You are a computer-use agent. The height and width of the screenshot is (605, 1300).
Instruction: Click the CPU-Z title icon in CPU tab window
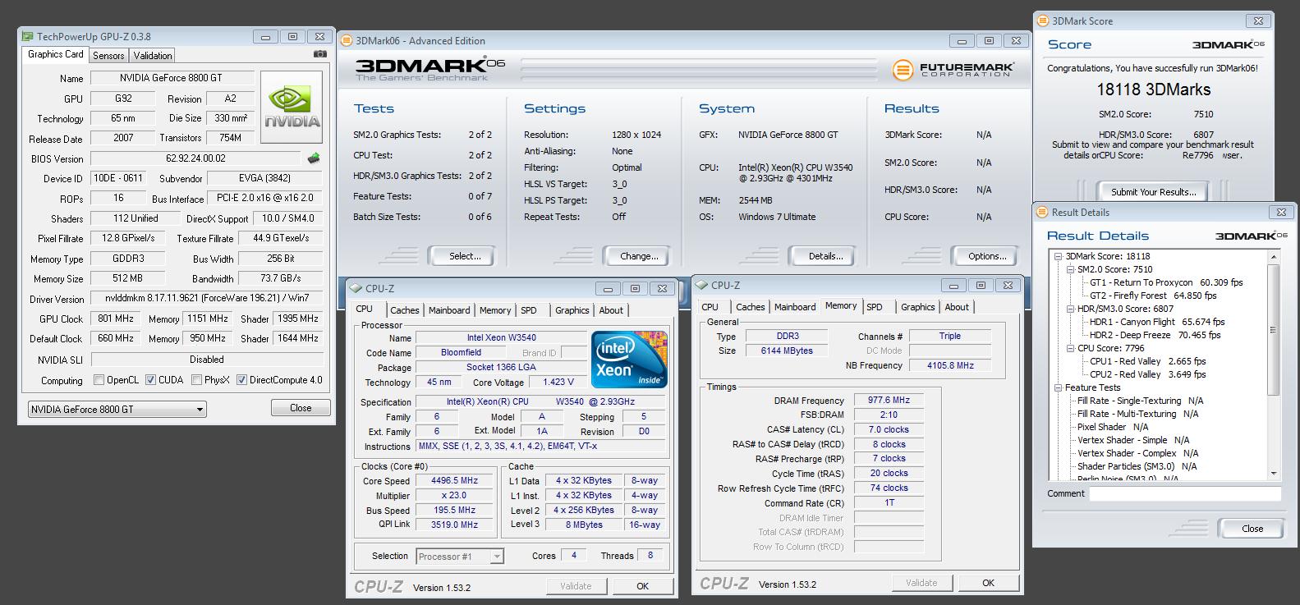356,289
